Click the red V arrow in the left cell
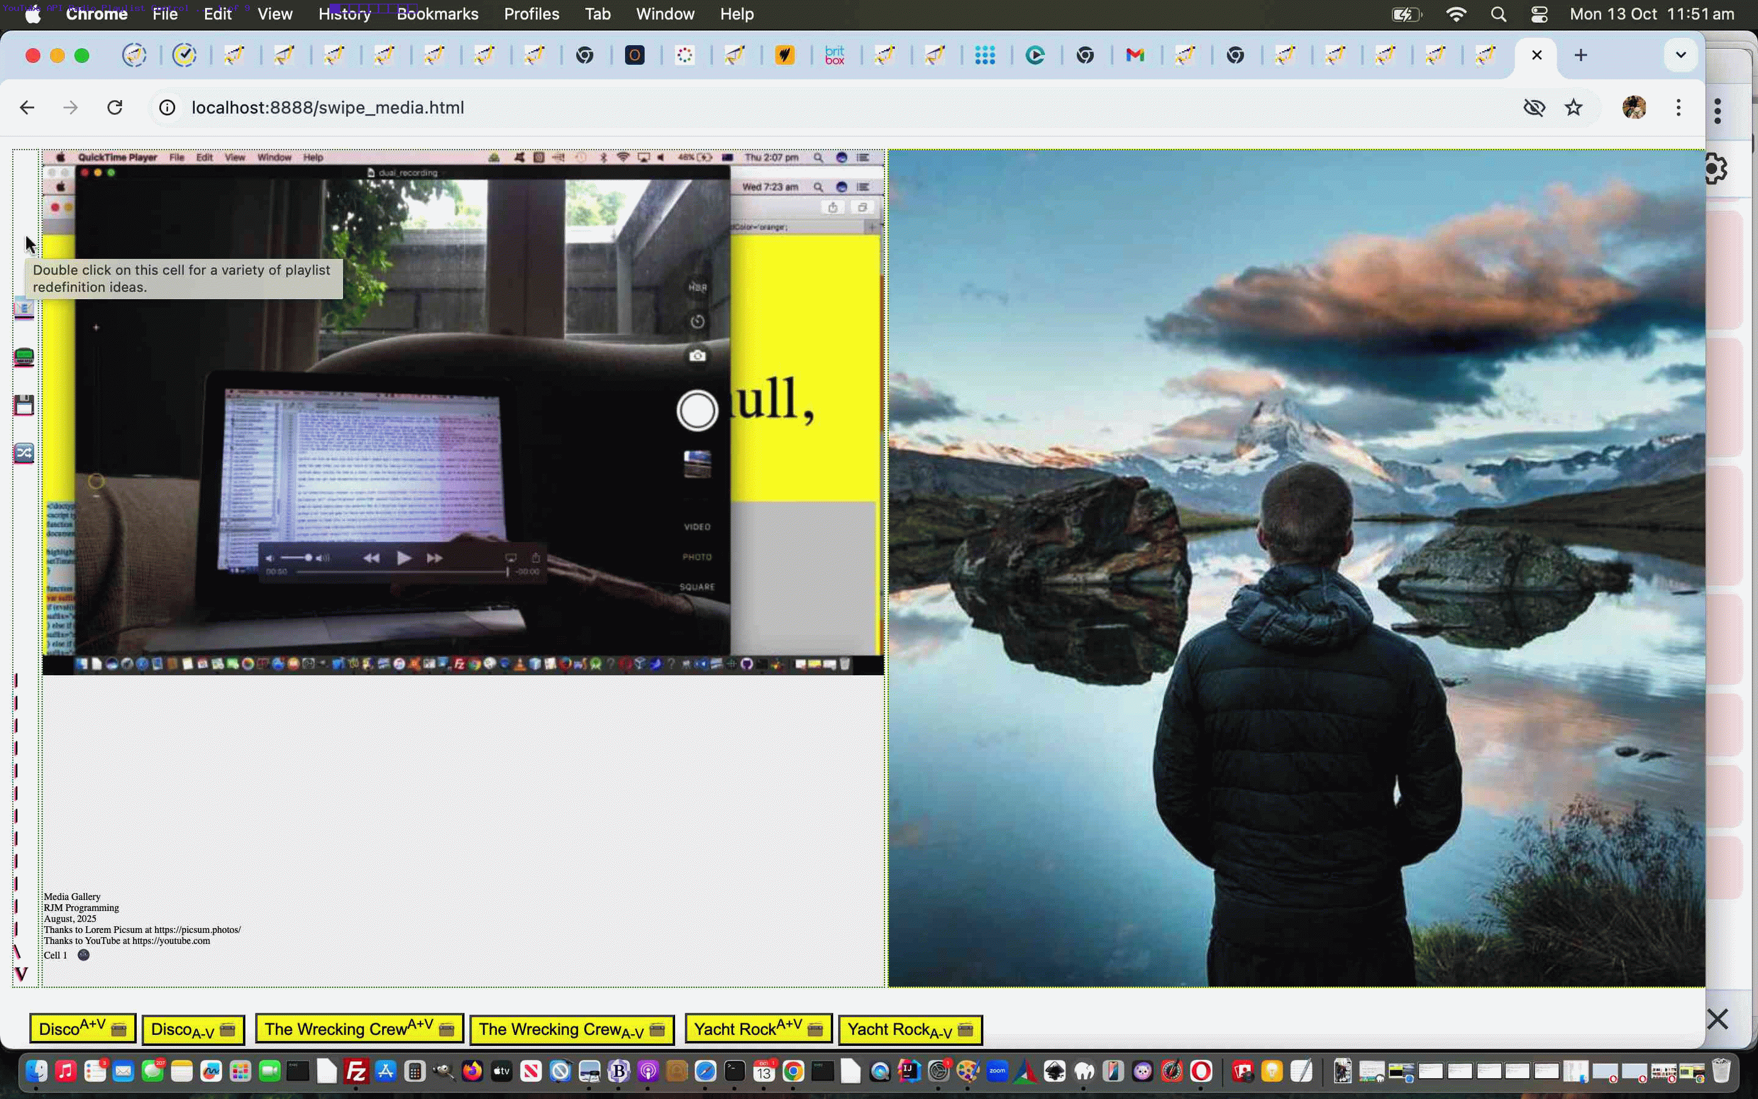 pos(21,974)
